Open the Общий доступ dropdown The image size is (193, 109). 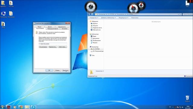(123, 18)
